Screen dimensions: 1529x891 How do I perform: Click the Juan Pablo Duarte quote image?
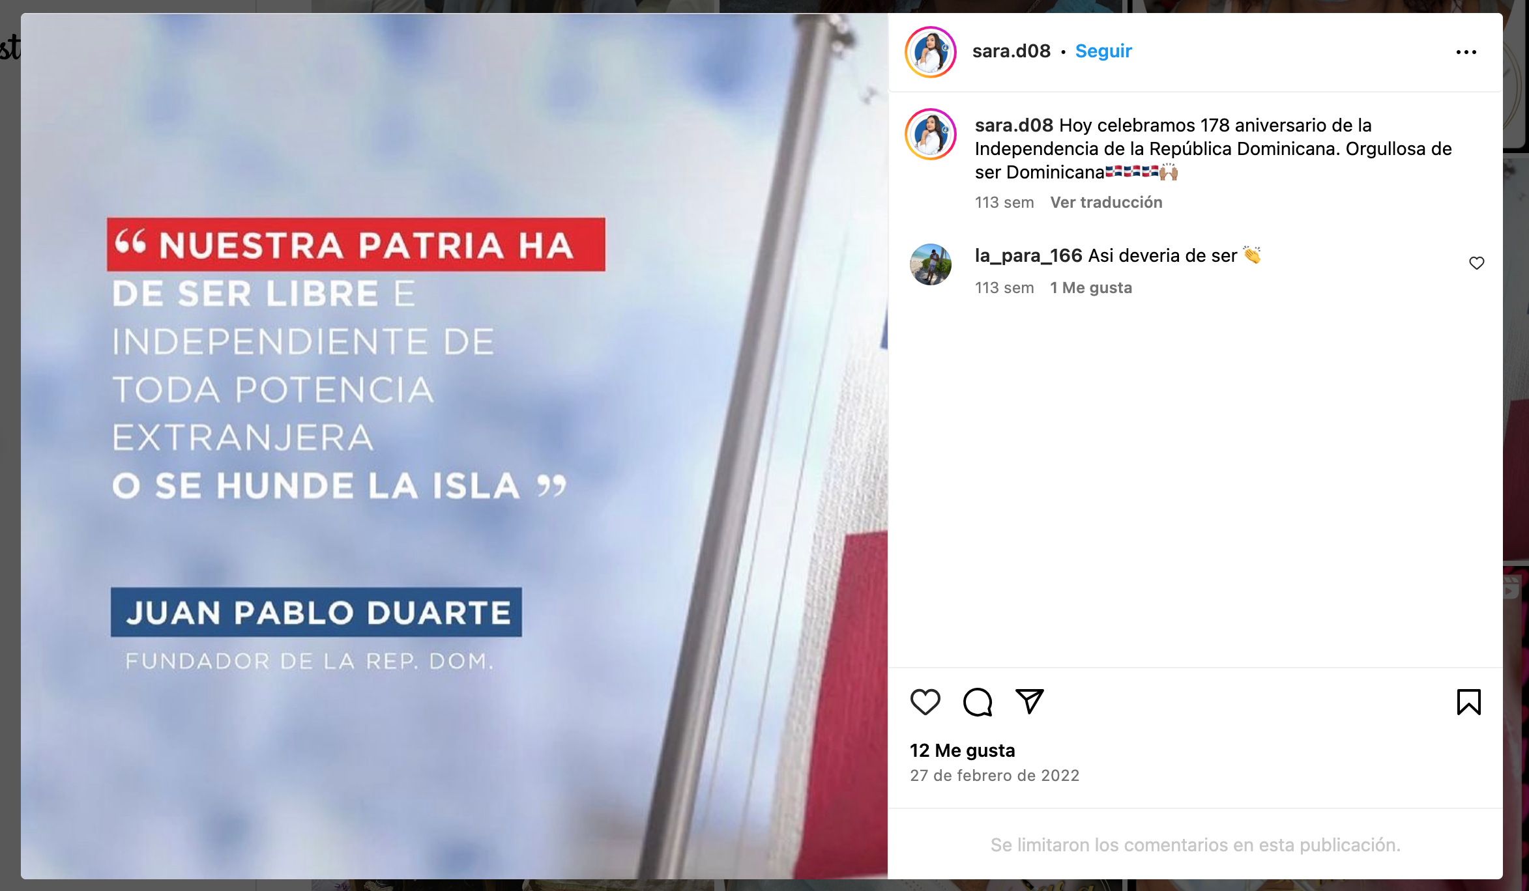click(x=454, y=446)
